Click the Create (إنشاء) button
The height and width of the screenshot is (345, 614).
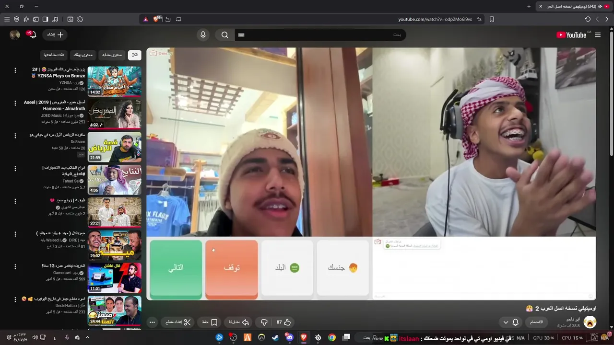pyautogui.click(x=55, y=34)
